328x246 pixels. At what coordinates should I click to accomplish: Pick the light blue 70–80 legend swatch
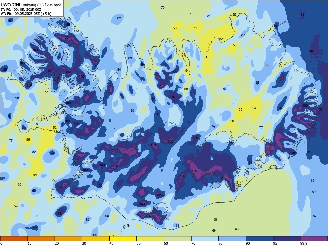(x=205, y=239)
